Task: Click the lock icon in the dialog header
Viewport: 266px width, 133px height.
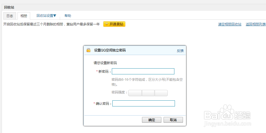Action: pos(89,50)
